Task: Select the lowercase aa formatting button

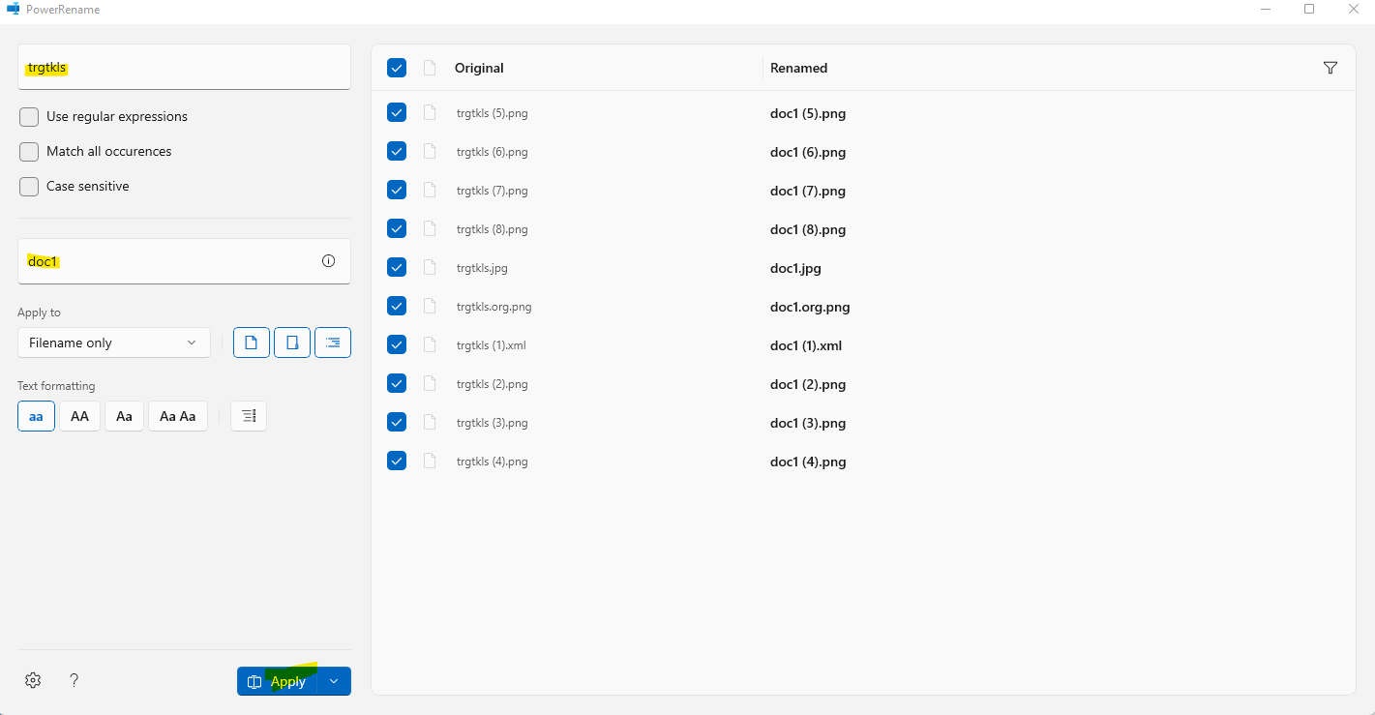Action: [36, 416]
